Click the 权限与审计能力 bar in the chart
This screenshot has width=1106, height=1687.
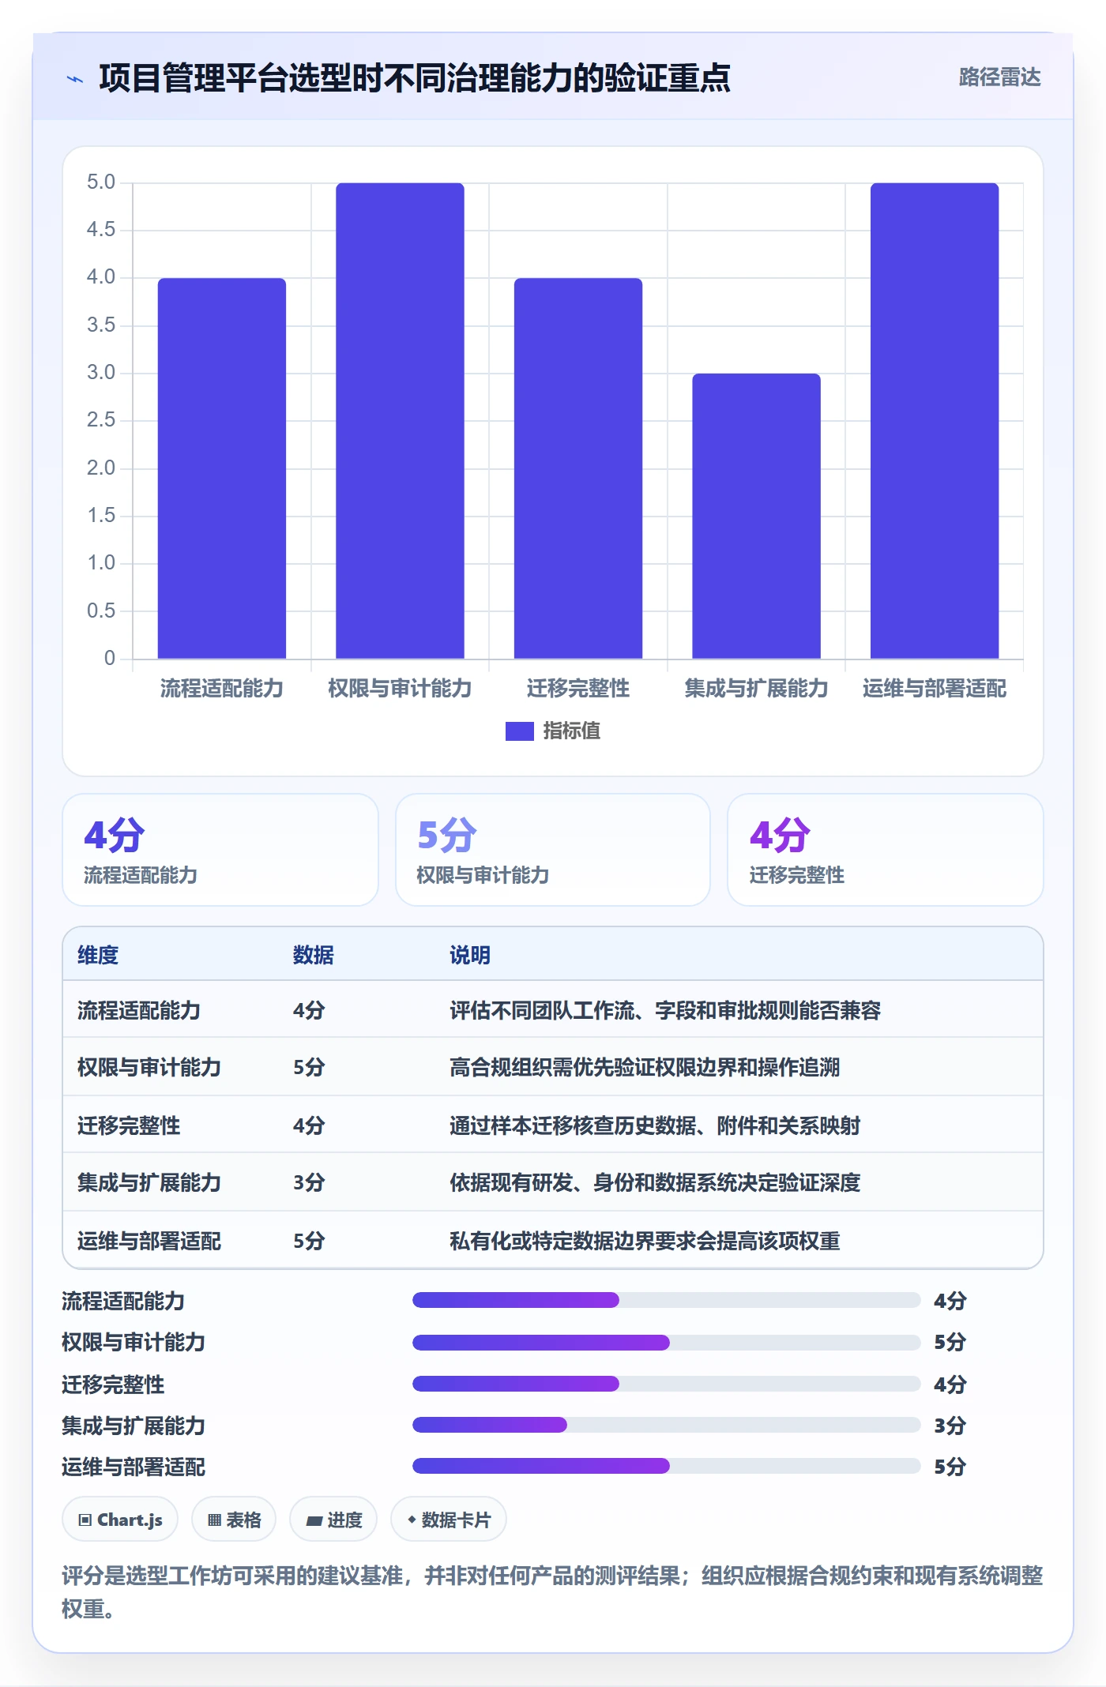[400, 421]
